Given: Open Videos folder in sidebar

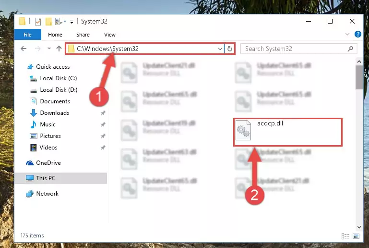Looking at the screenshot, I should coord(48,148).
